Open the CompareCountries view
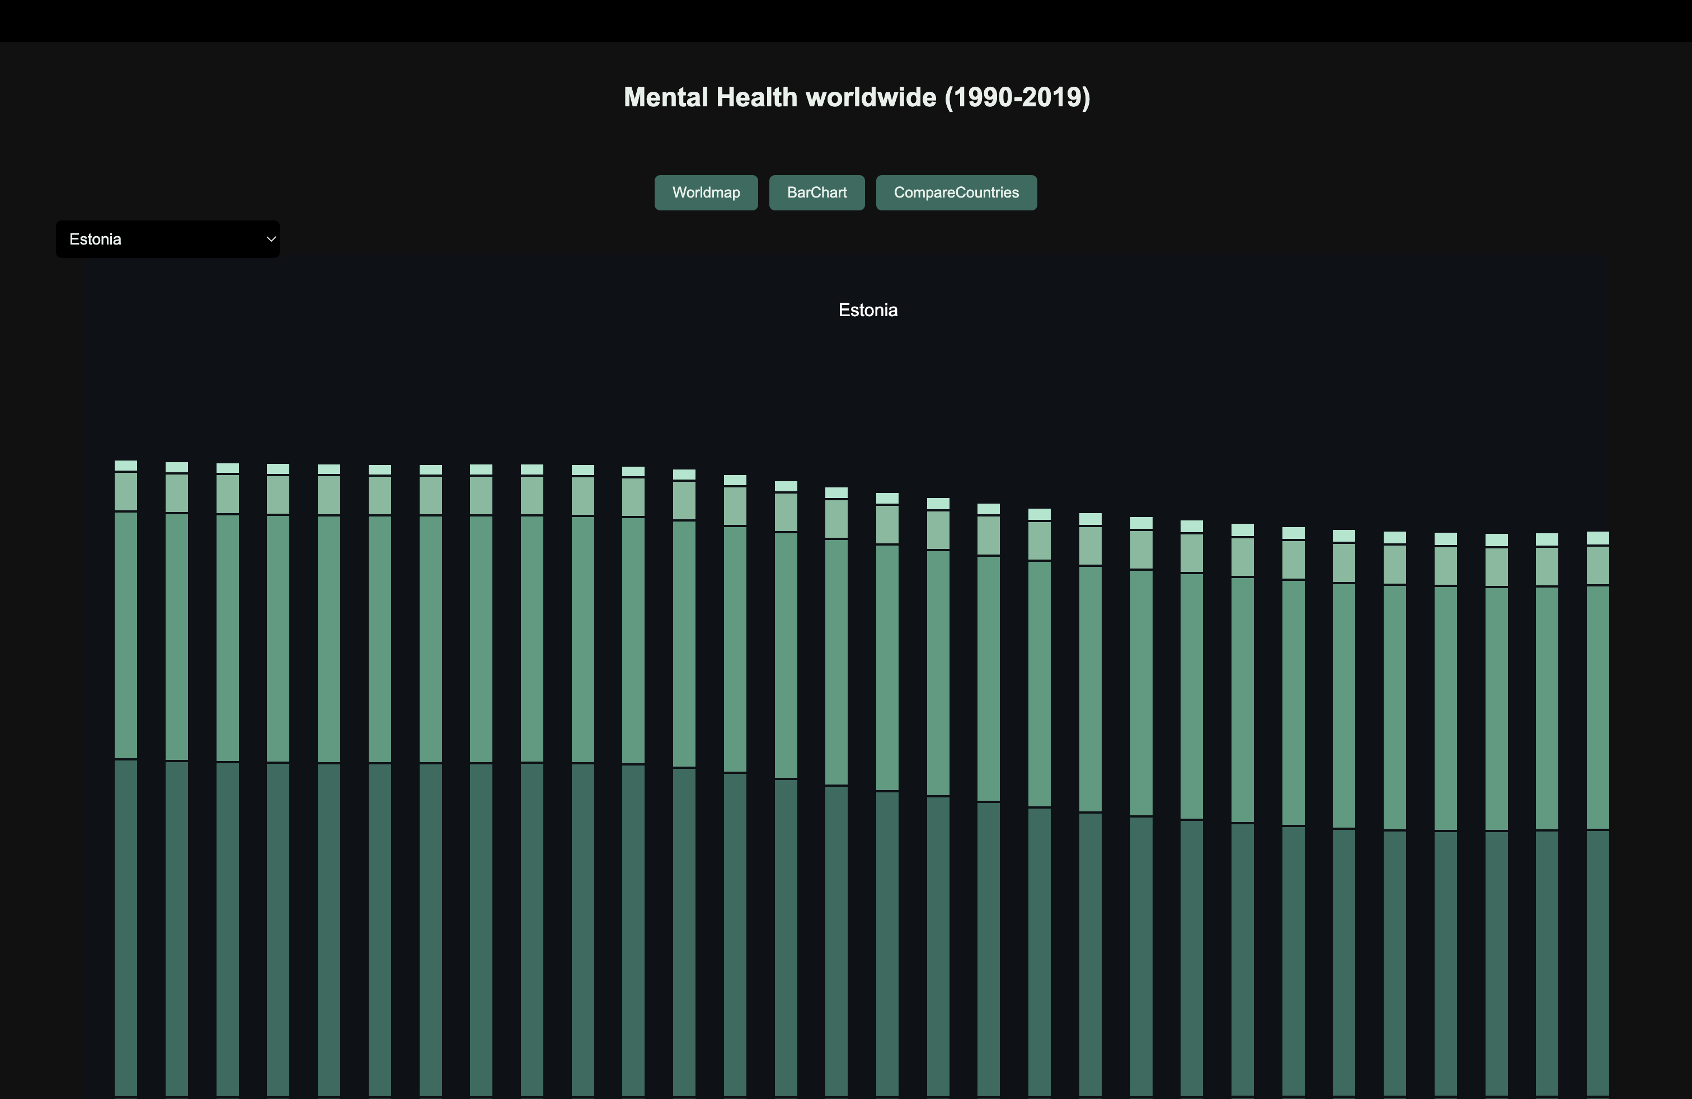Viewport: 1692px width, 1099px height. click(956, 192)
